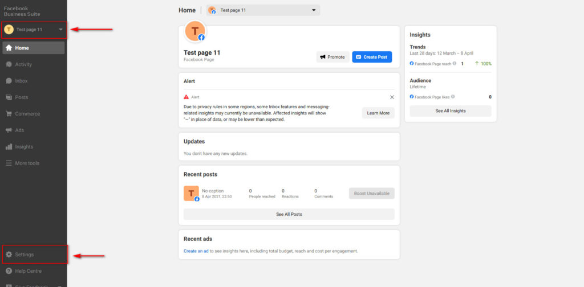This screenshot has height=287, width=584.
Task: Click the Facebook Business Suite title
Action: pos(22,11)
